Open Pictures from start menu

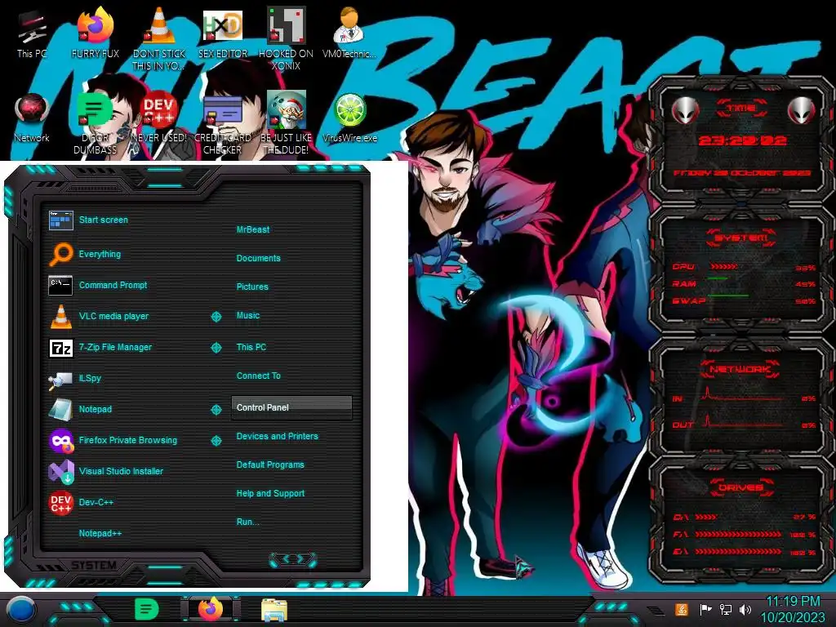(252, 287)
